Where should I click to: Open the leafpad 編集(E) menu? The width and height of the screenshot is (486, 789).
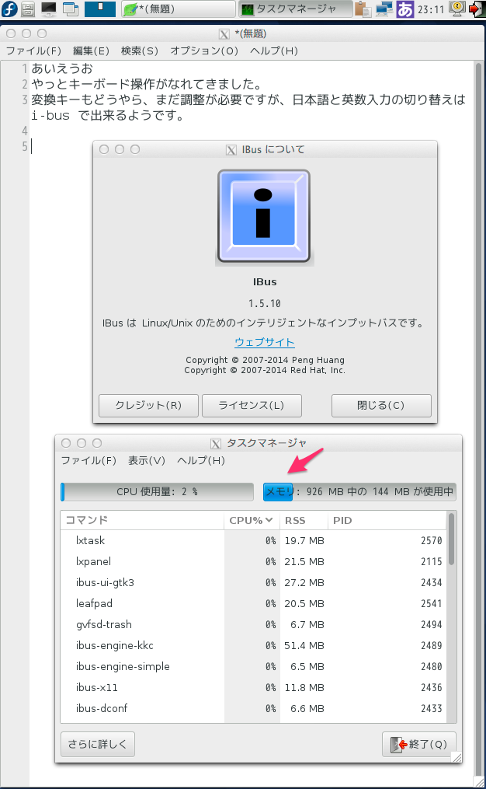tap(91, 51)
